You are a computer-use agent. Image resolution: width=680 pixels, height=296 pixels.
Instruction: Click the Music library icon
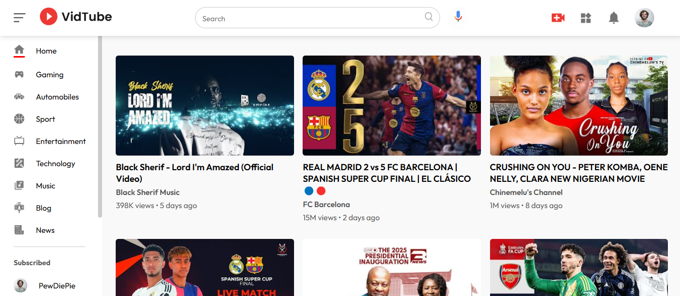pyautogui.click(x=19, y=185)
